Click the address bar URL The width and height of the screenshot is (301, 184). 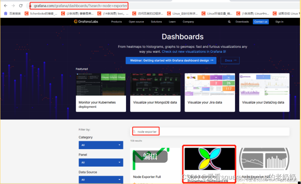[80, 6]
